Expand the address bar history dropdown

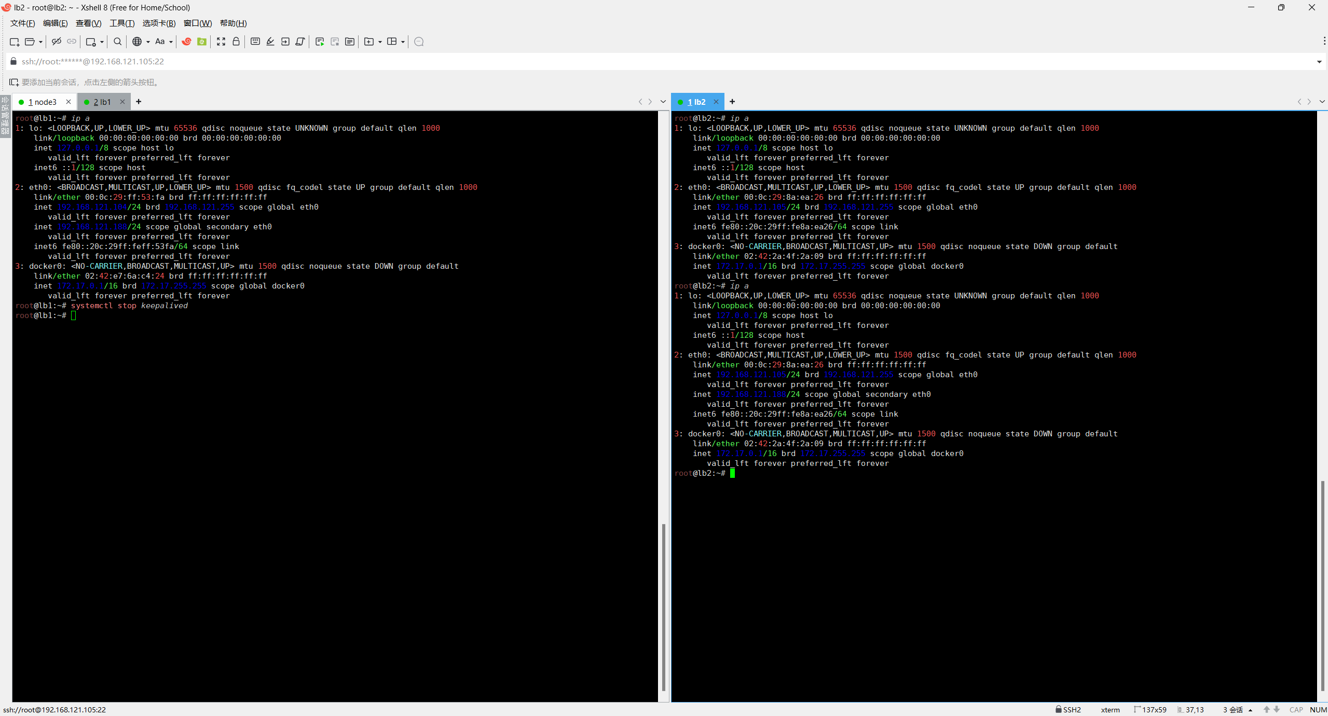click(x=1319, y=62)
